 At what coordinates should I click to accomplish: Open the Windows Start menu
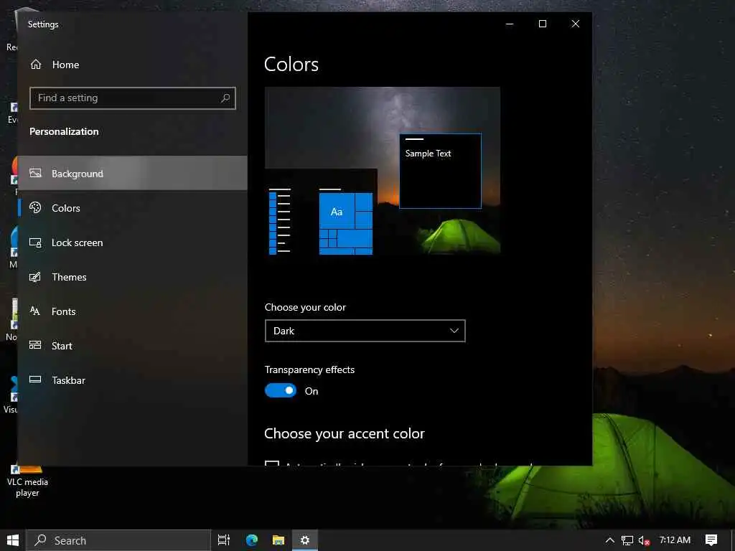coord(13,540)
